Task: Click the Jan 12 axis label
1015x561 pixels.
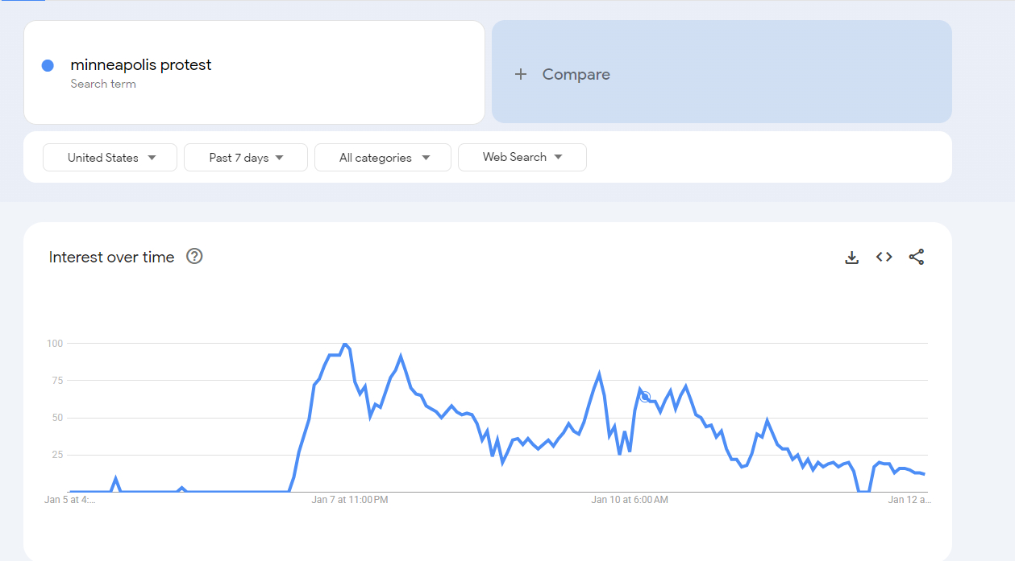Action: [909, 500]
